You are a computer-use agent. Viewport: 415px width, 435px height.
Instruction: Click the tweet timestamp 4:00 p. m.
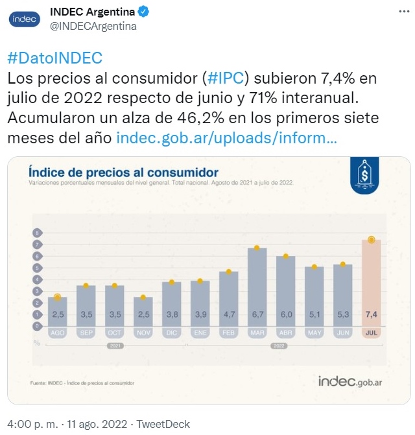(32, 424)
